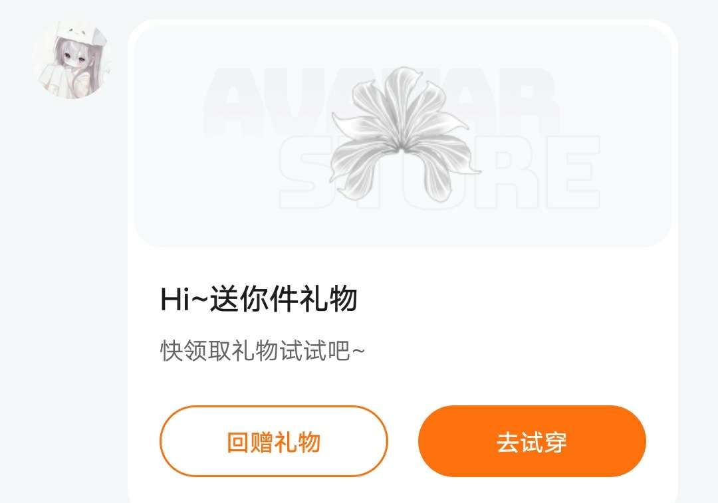This screenshot has width=718, height=503.
Task: Tap the AVATAR watermark text in banner
Action: pyautogui.click(x=380, y=102)
